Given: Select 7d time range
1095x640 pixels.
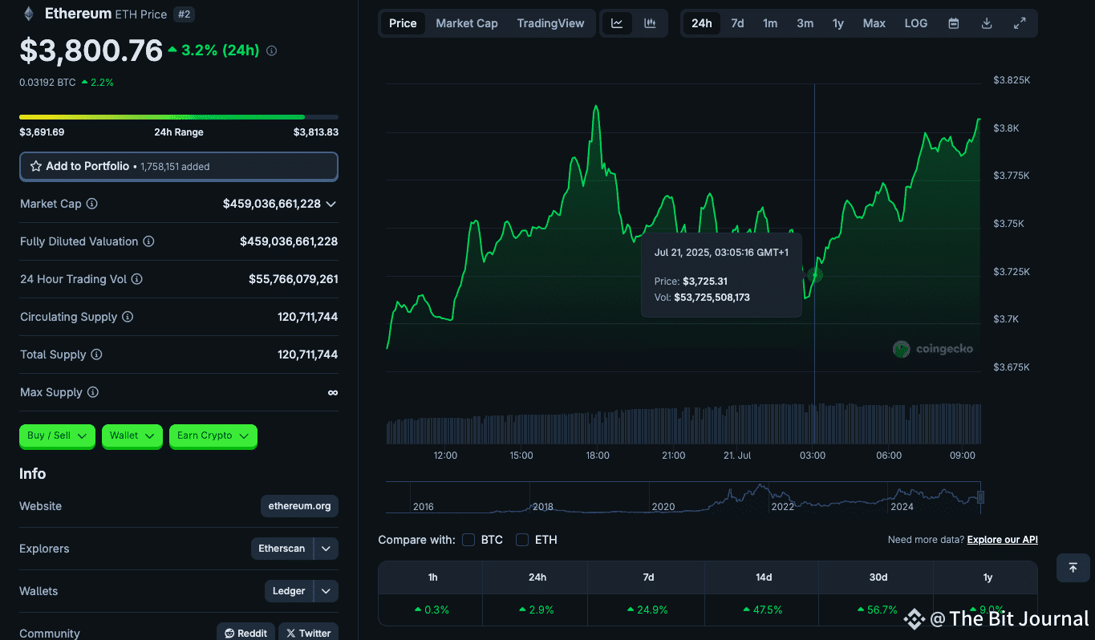Looking at the screenshot, I should pos(737,23).
